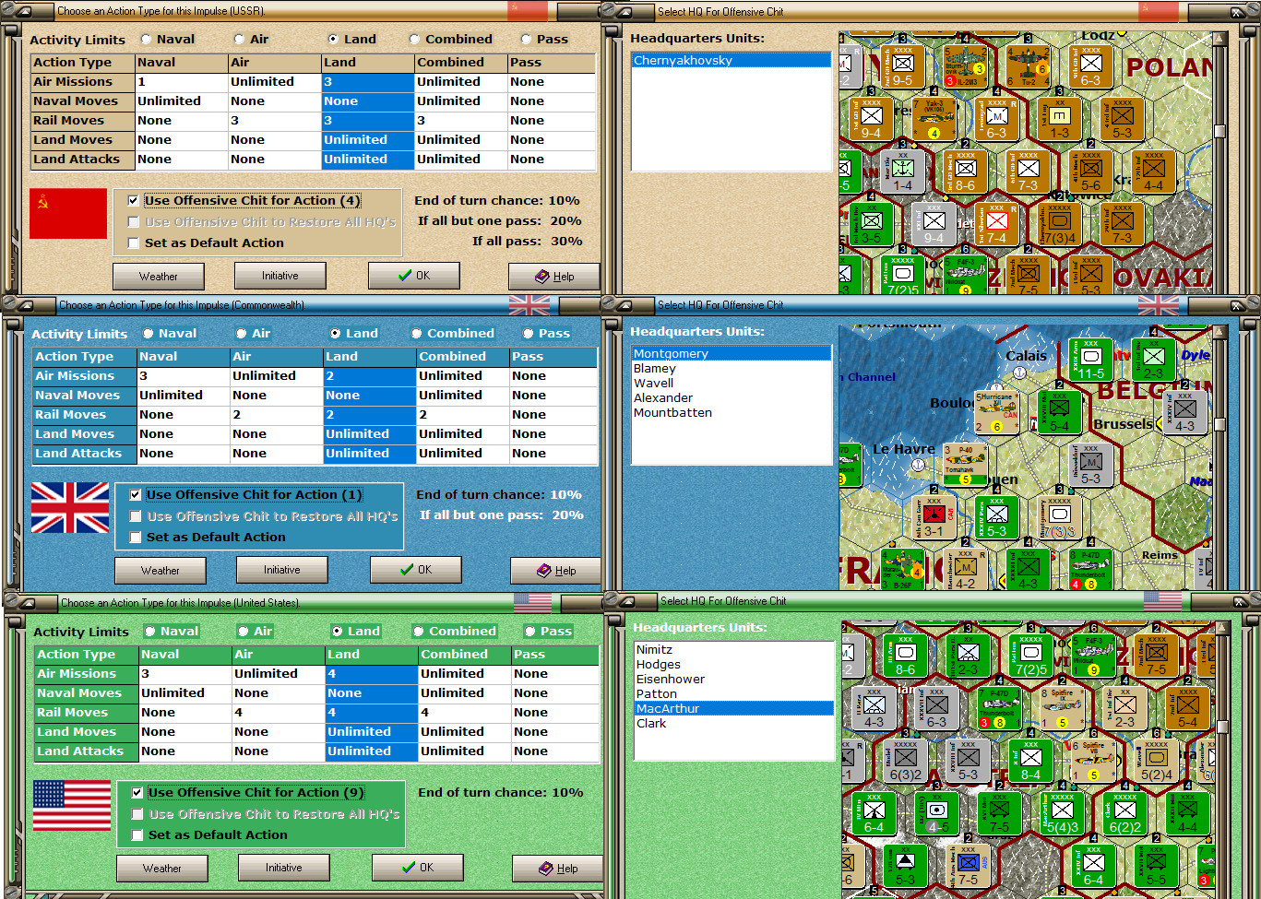
Task: Click the United States flag icon
Action: pyautogui.click(x=71, y=805)
